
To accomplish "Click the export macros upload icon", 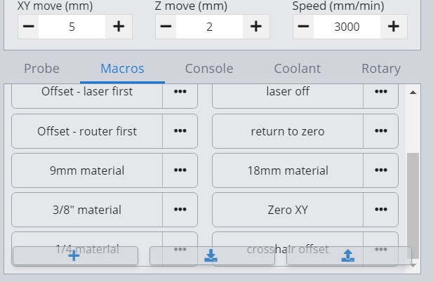I will (348, 256).
